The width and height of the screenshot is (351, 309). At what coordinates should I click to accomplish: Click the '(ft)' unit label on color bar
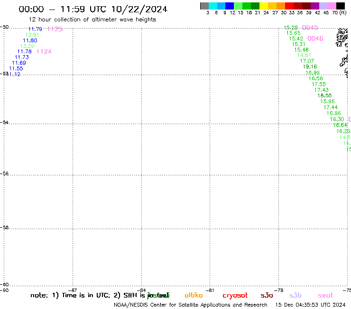tap(343, 12)
